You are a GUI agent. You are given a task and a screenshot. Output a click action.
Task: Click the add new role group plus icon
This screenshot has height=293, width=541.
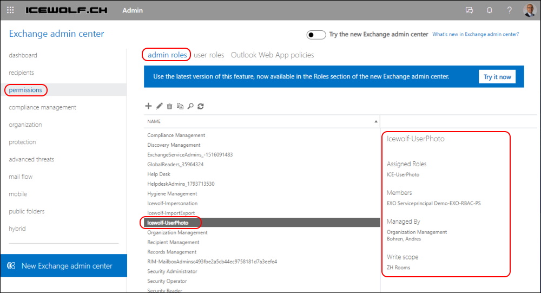148,106
